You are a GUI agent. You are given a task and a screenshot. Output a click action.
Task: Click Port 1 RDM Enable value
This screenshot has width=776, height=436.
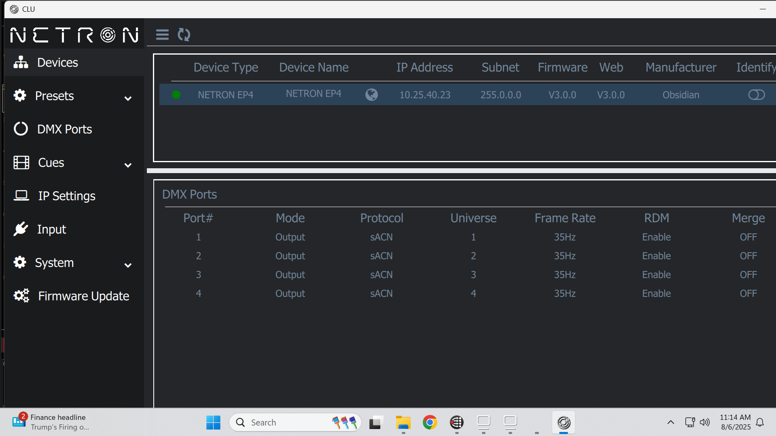coord(656,237)
